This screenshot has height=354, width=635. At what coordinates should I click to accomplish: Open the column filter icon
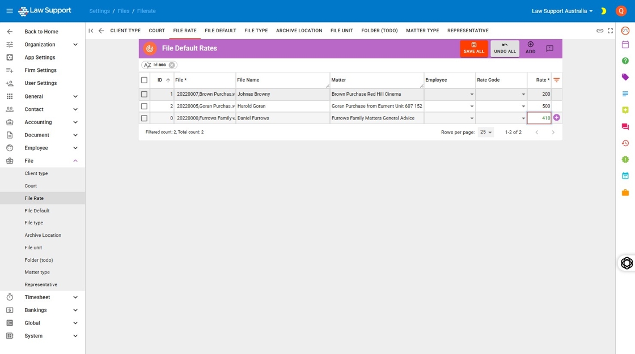[557, 80]
